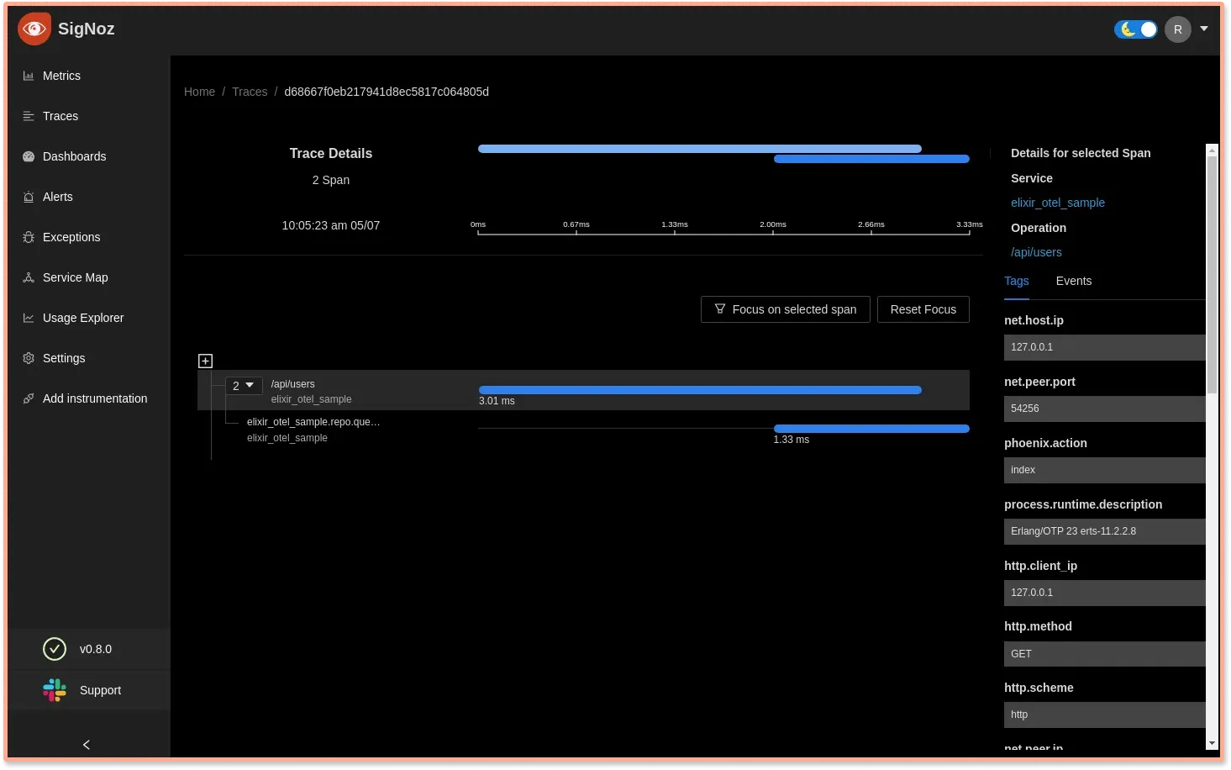This screenshot has width=1231, height=770.
Task: Click the Traces breadcrumb link
Action: [x=250, y=92]
